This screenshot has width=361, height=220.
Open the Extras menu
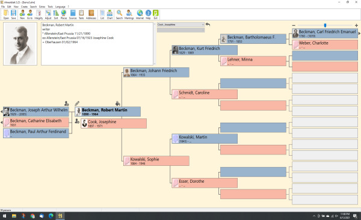[x=42, y=7]
